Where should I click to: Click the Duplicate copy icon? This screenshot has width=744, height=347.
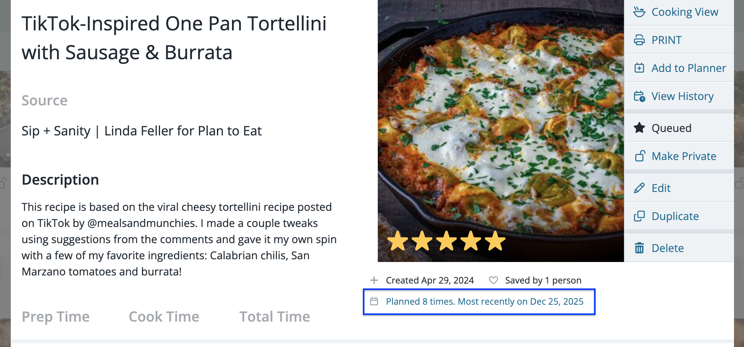(x=639, y=216)
